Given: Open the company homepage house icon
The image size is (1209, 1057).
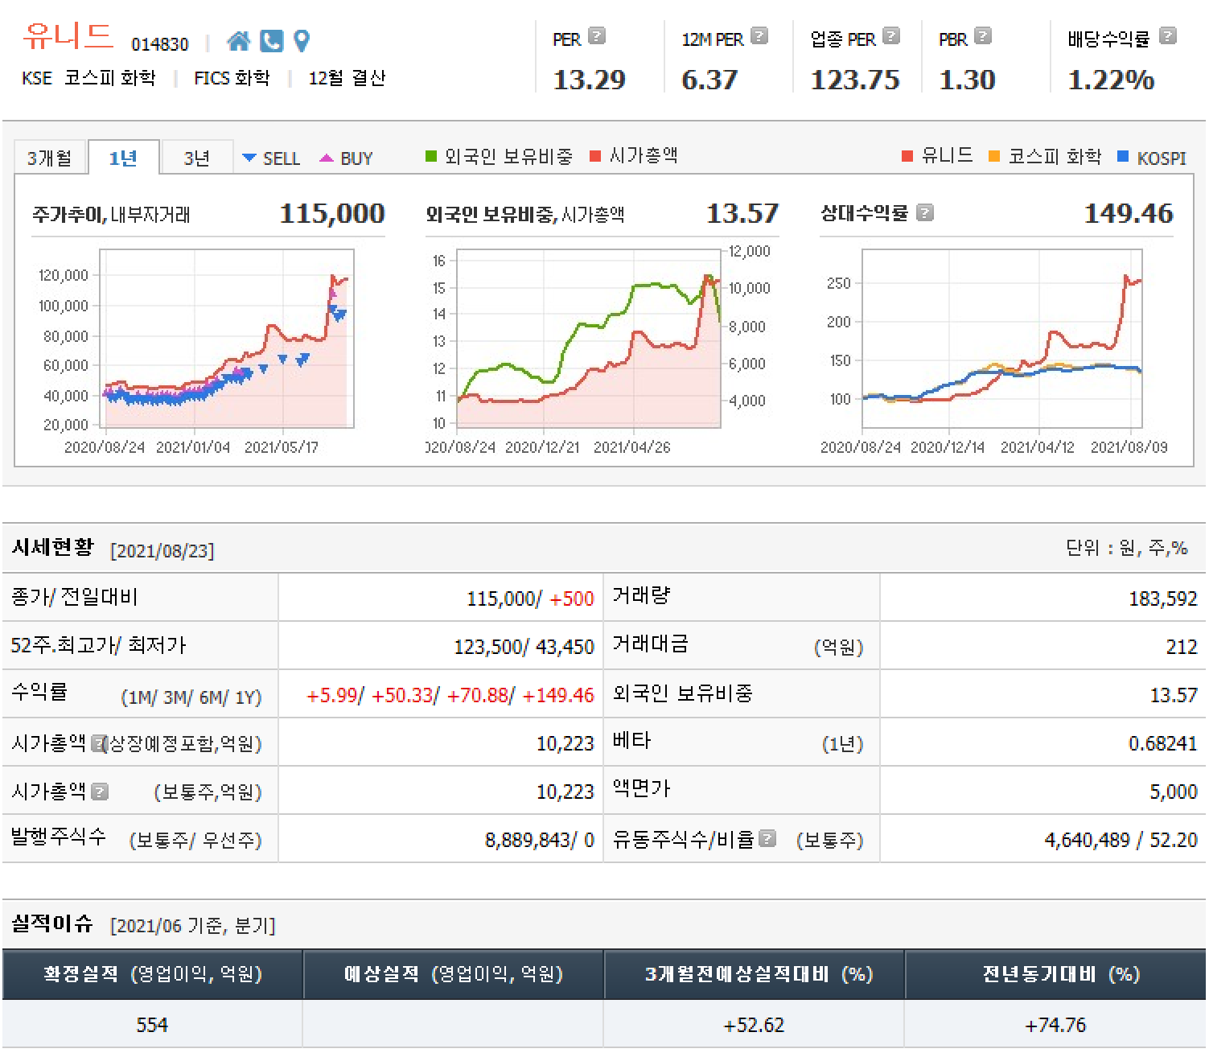Looking at the screenshot, I should [238, 41].
